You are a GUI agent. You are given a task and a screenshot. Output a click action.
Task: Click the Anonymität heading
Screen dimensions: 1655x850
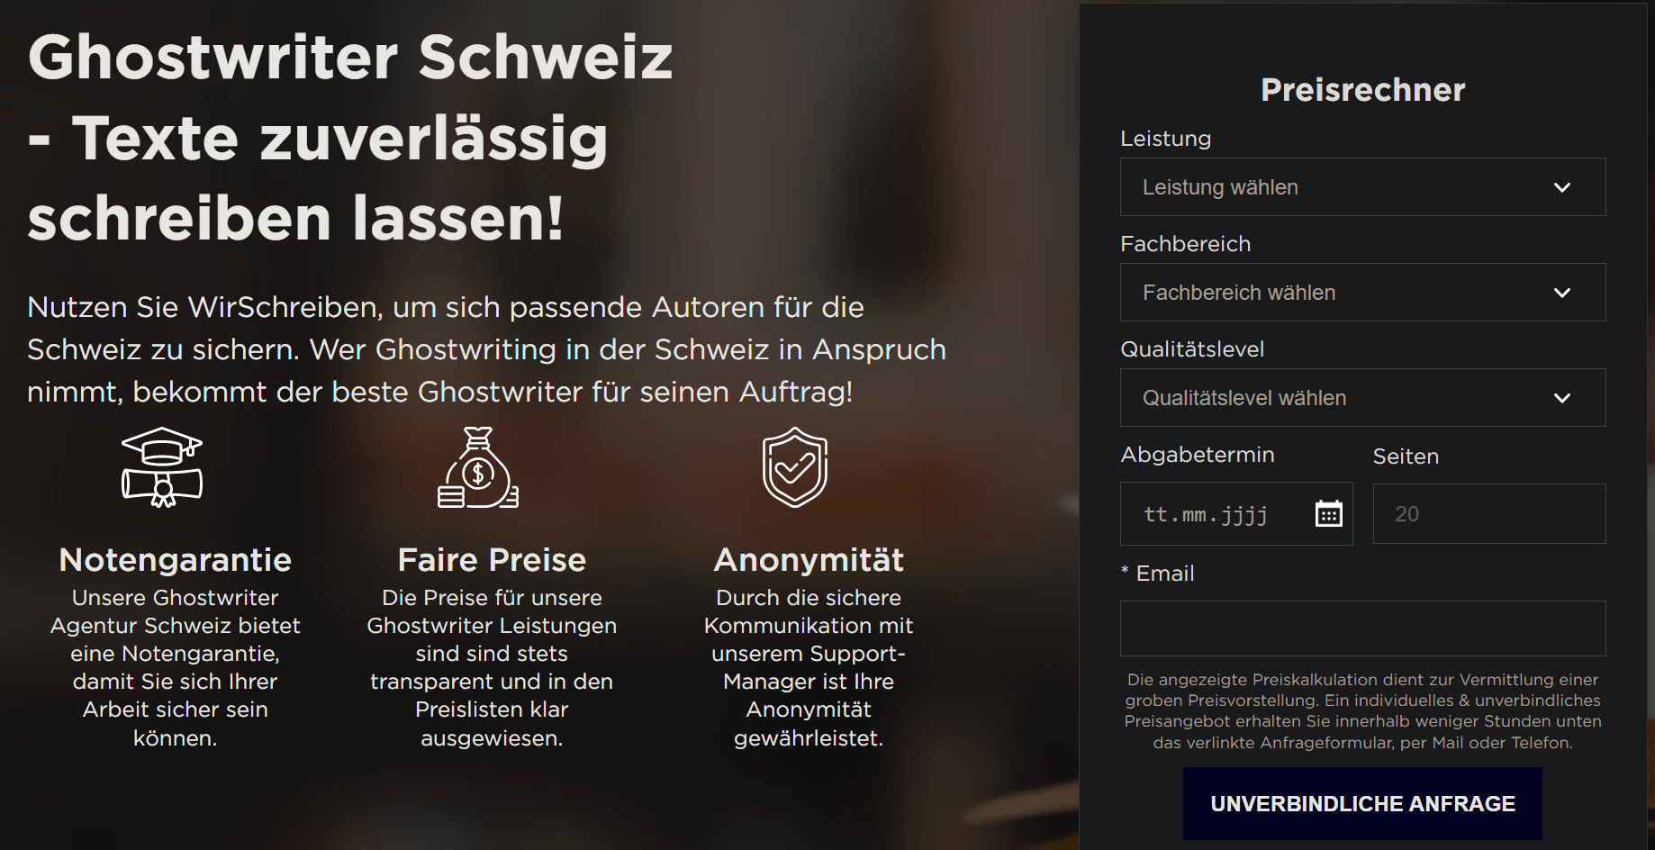point(809,560)
